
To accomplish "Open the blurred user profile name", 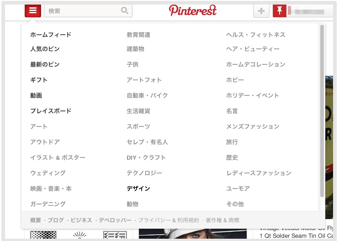I will (x=307, y=11).
